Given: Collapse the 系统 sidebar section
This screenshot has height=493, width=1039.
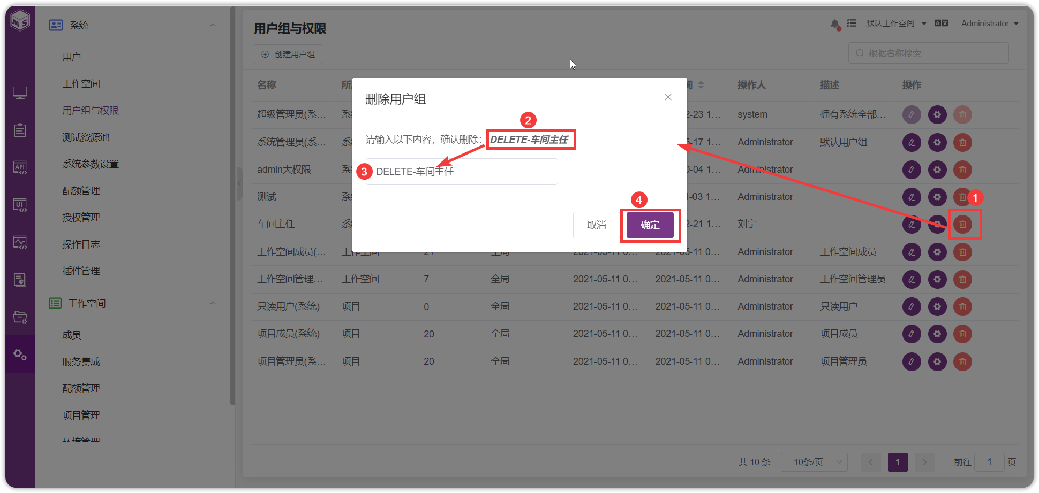Looking at the screenshot, I should [213, 25].
